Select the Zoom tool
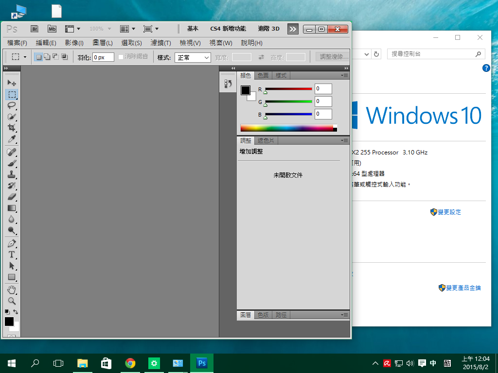Image resolution: width=498 pixels, height=373 pixels. (x=12, y=301)
